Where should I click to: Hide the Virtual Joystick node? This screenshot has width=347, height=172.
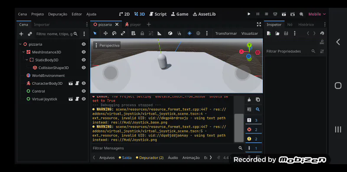point(84,99)
